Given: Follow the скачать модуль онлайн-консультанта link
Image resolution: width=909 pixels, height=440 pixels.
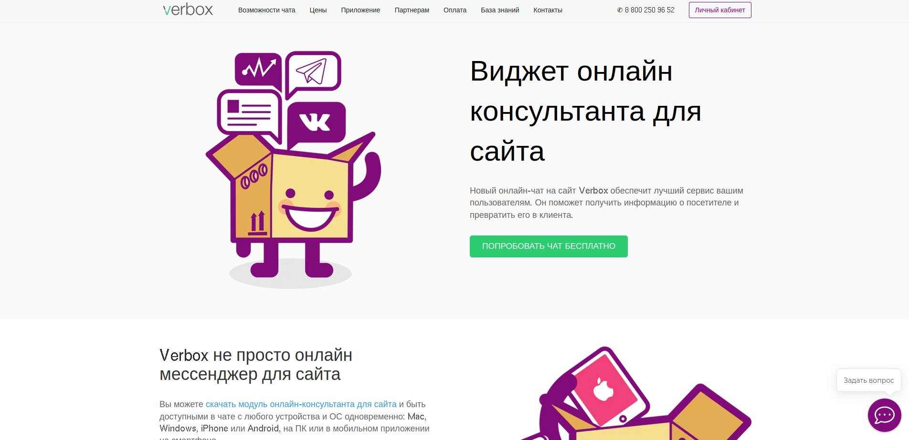Looking at the screenshot, I should click(x=301, y=404).
